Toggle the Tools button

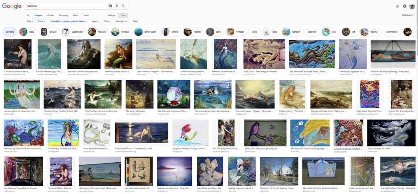tap(123, 15)
